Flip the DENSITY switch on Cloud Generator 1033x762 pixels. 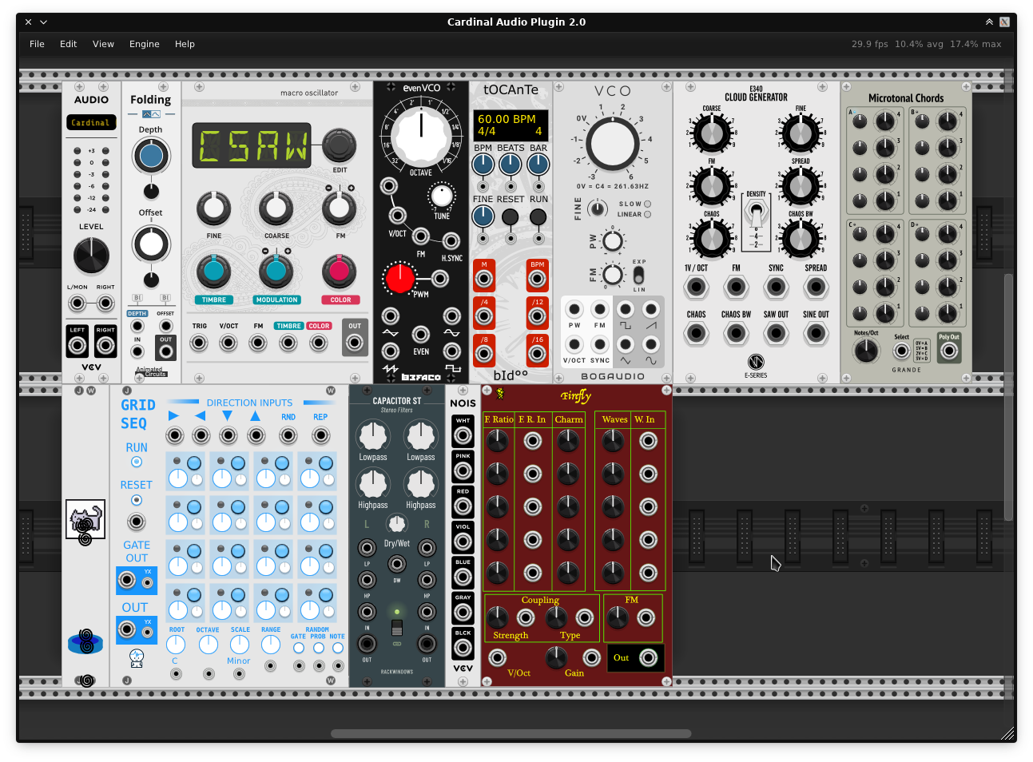756,213
